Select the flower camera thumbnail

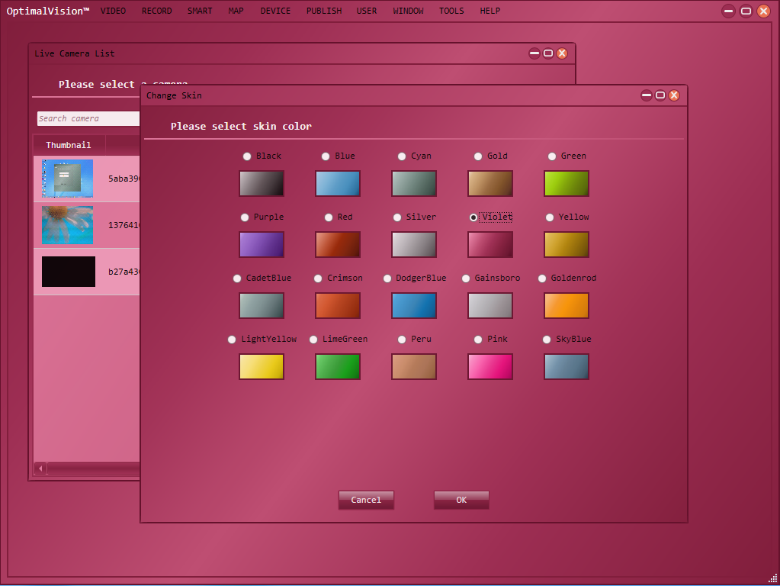(68, 225)
